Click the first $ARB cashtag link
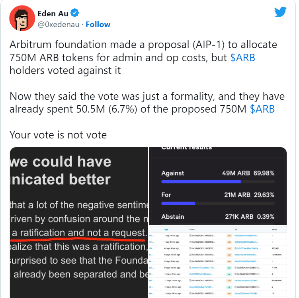 click(x=242, y=58)
